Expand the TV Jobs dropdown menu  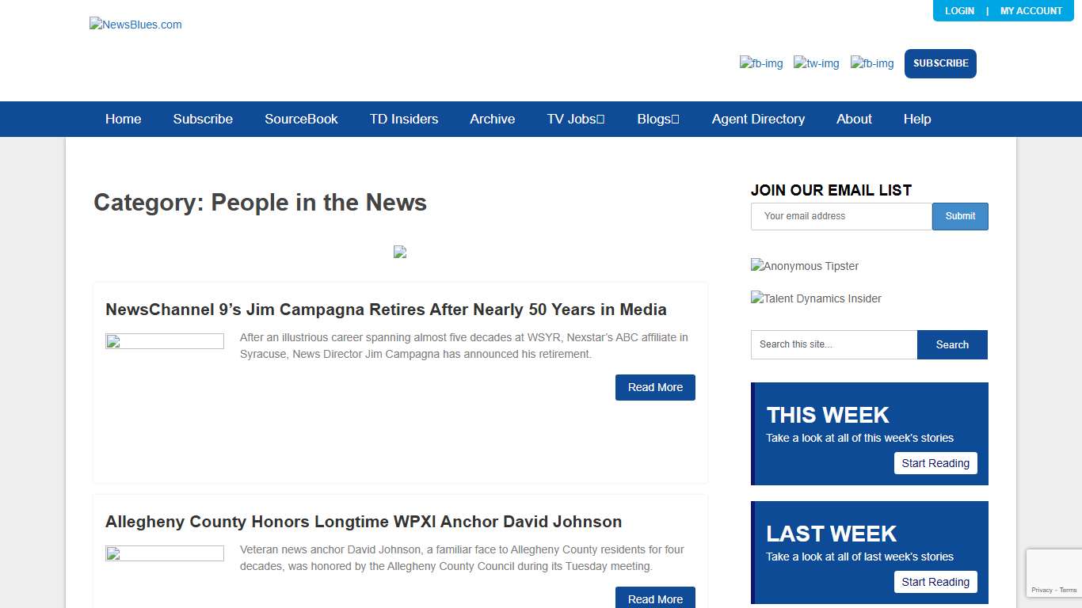pyautogui.click(x=575, y=119)
